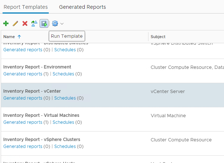Viewport: 224px width, 163px height.
Task: Open Schedules link under Environment report
Action: (63, 74)
